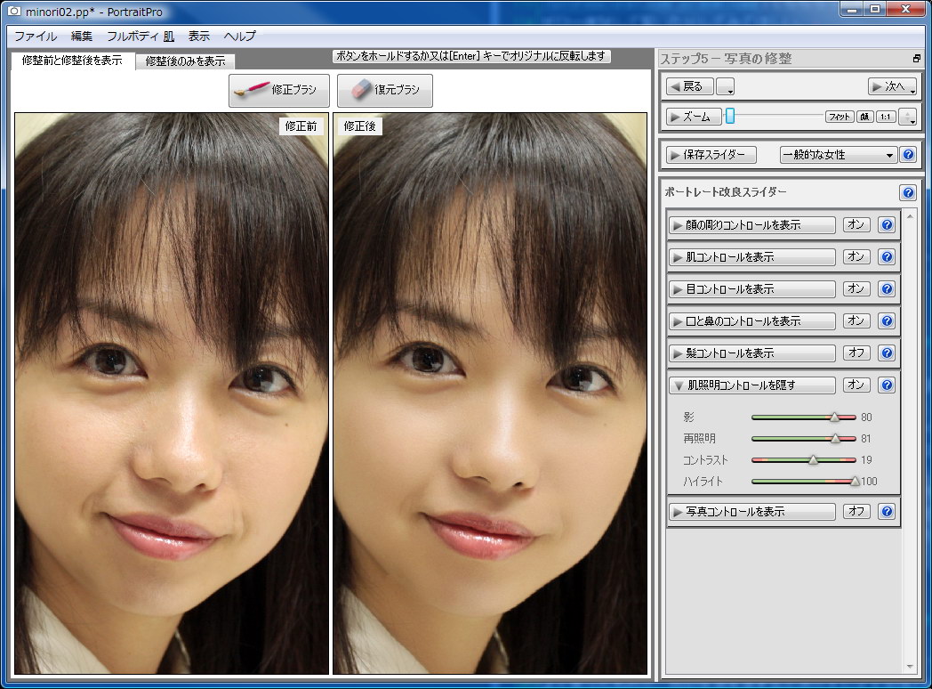The height and width of the screenshot is (689, 932).
Task: Toggle 肌照明コントロール オン switch
Action: [856, 385]
